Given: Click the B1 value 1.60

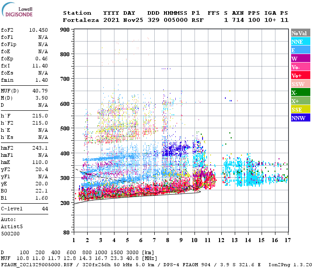Looking at the screenshot, I should coord(42,198).
